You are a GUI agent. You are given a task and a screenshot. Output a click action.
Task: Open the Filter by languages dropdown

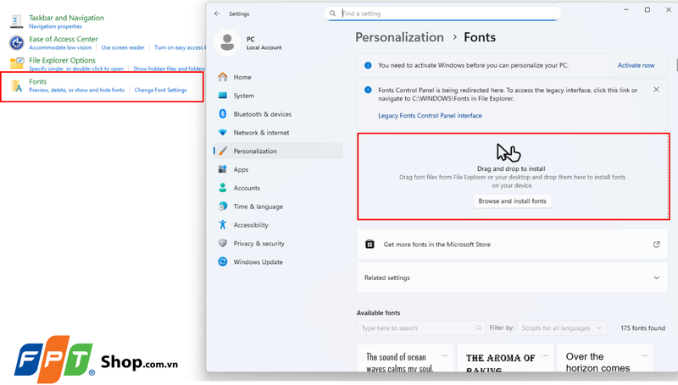coord(564,327)
